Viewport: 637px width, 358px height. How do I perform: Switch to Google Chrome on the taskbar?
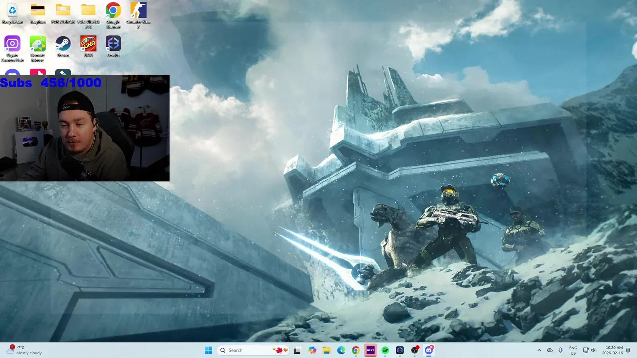(x=356, y=350)
